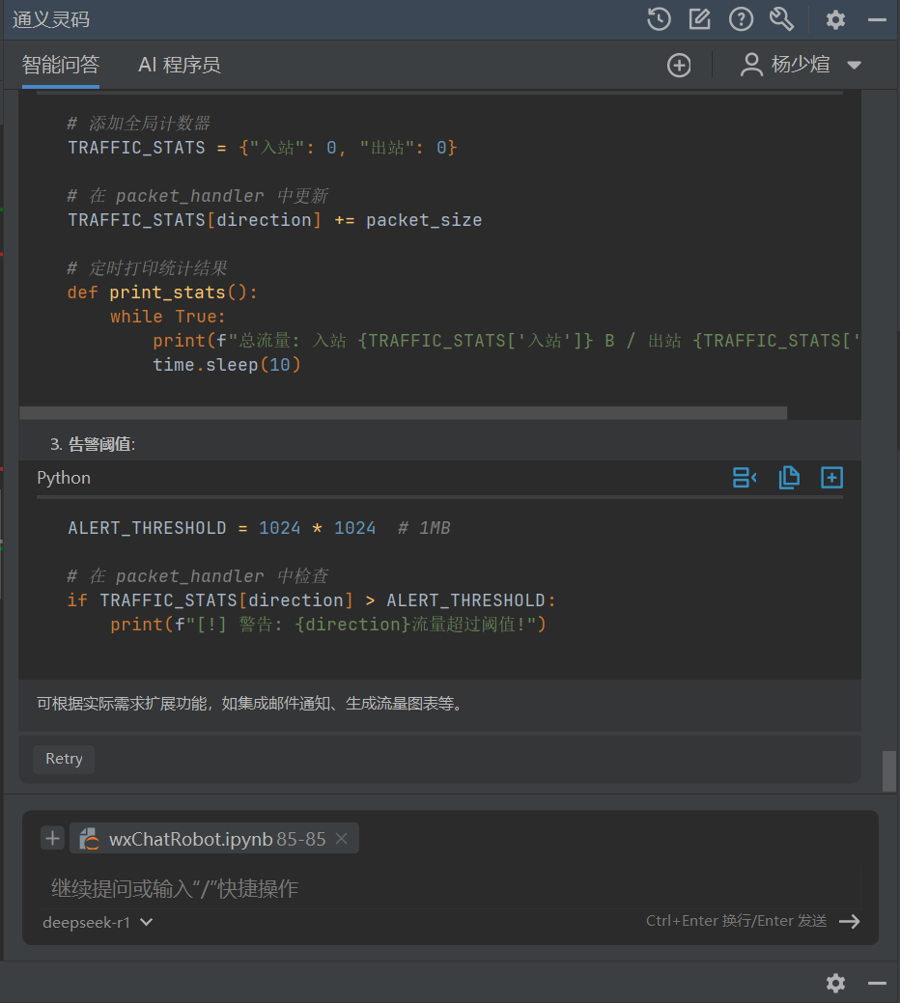Click time.sleep(10) line
The height and width of the screenshot is (1003, 900).
[x=226, y=365]
